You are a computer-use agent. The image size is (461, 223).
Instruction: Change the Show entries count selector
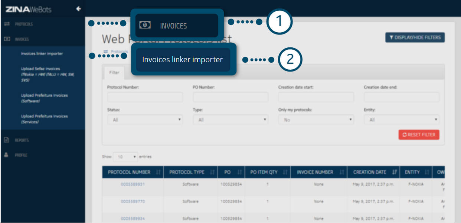click(125, 157)
